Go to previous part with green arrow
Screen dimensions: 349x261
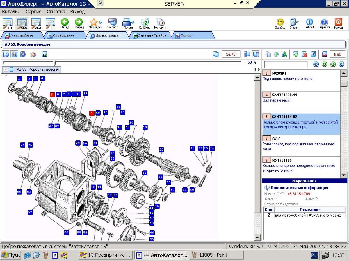click(x=325, y=64)
